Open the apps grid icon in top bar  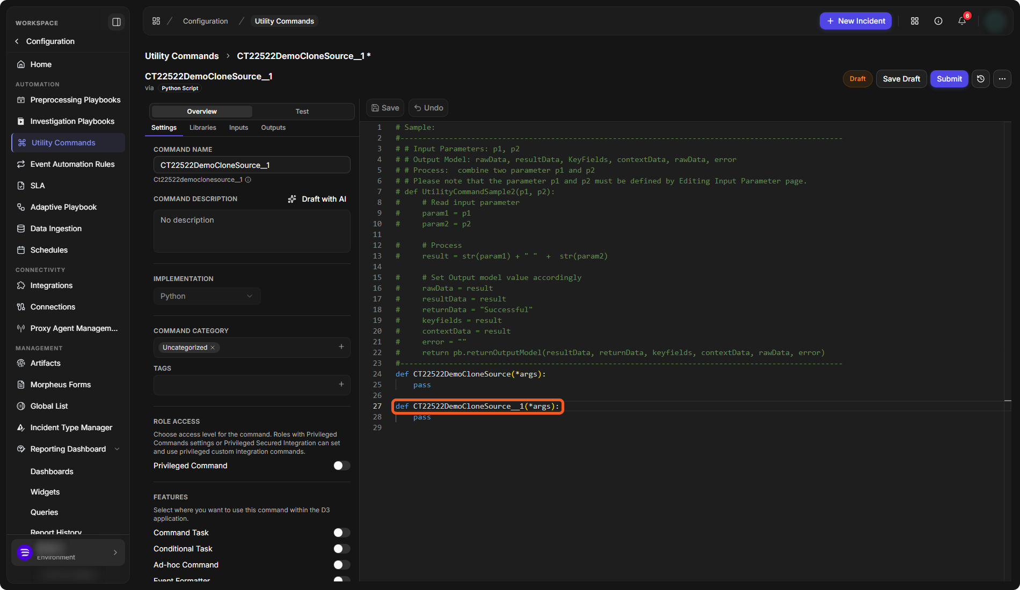(x=915, y=21)
